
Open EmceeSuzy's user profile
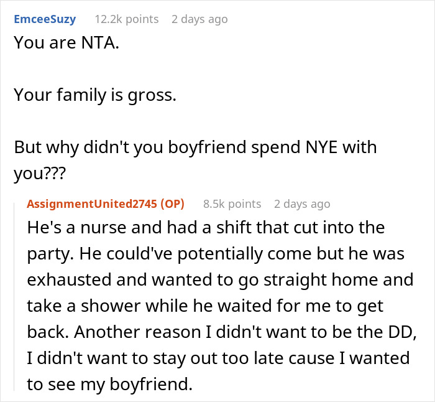click(44, 19)
